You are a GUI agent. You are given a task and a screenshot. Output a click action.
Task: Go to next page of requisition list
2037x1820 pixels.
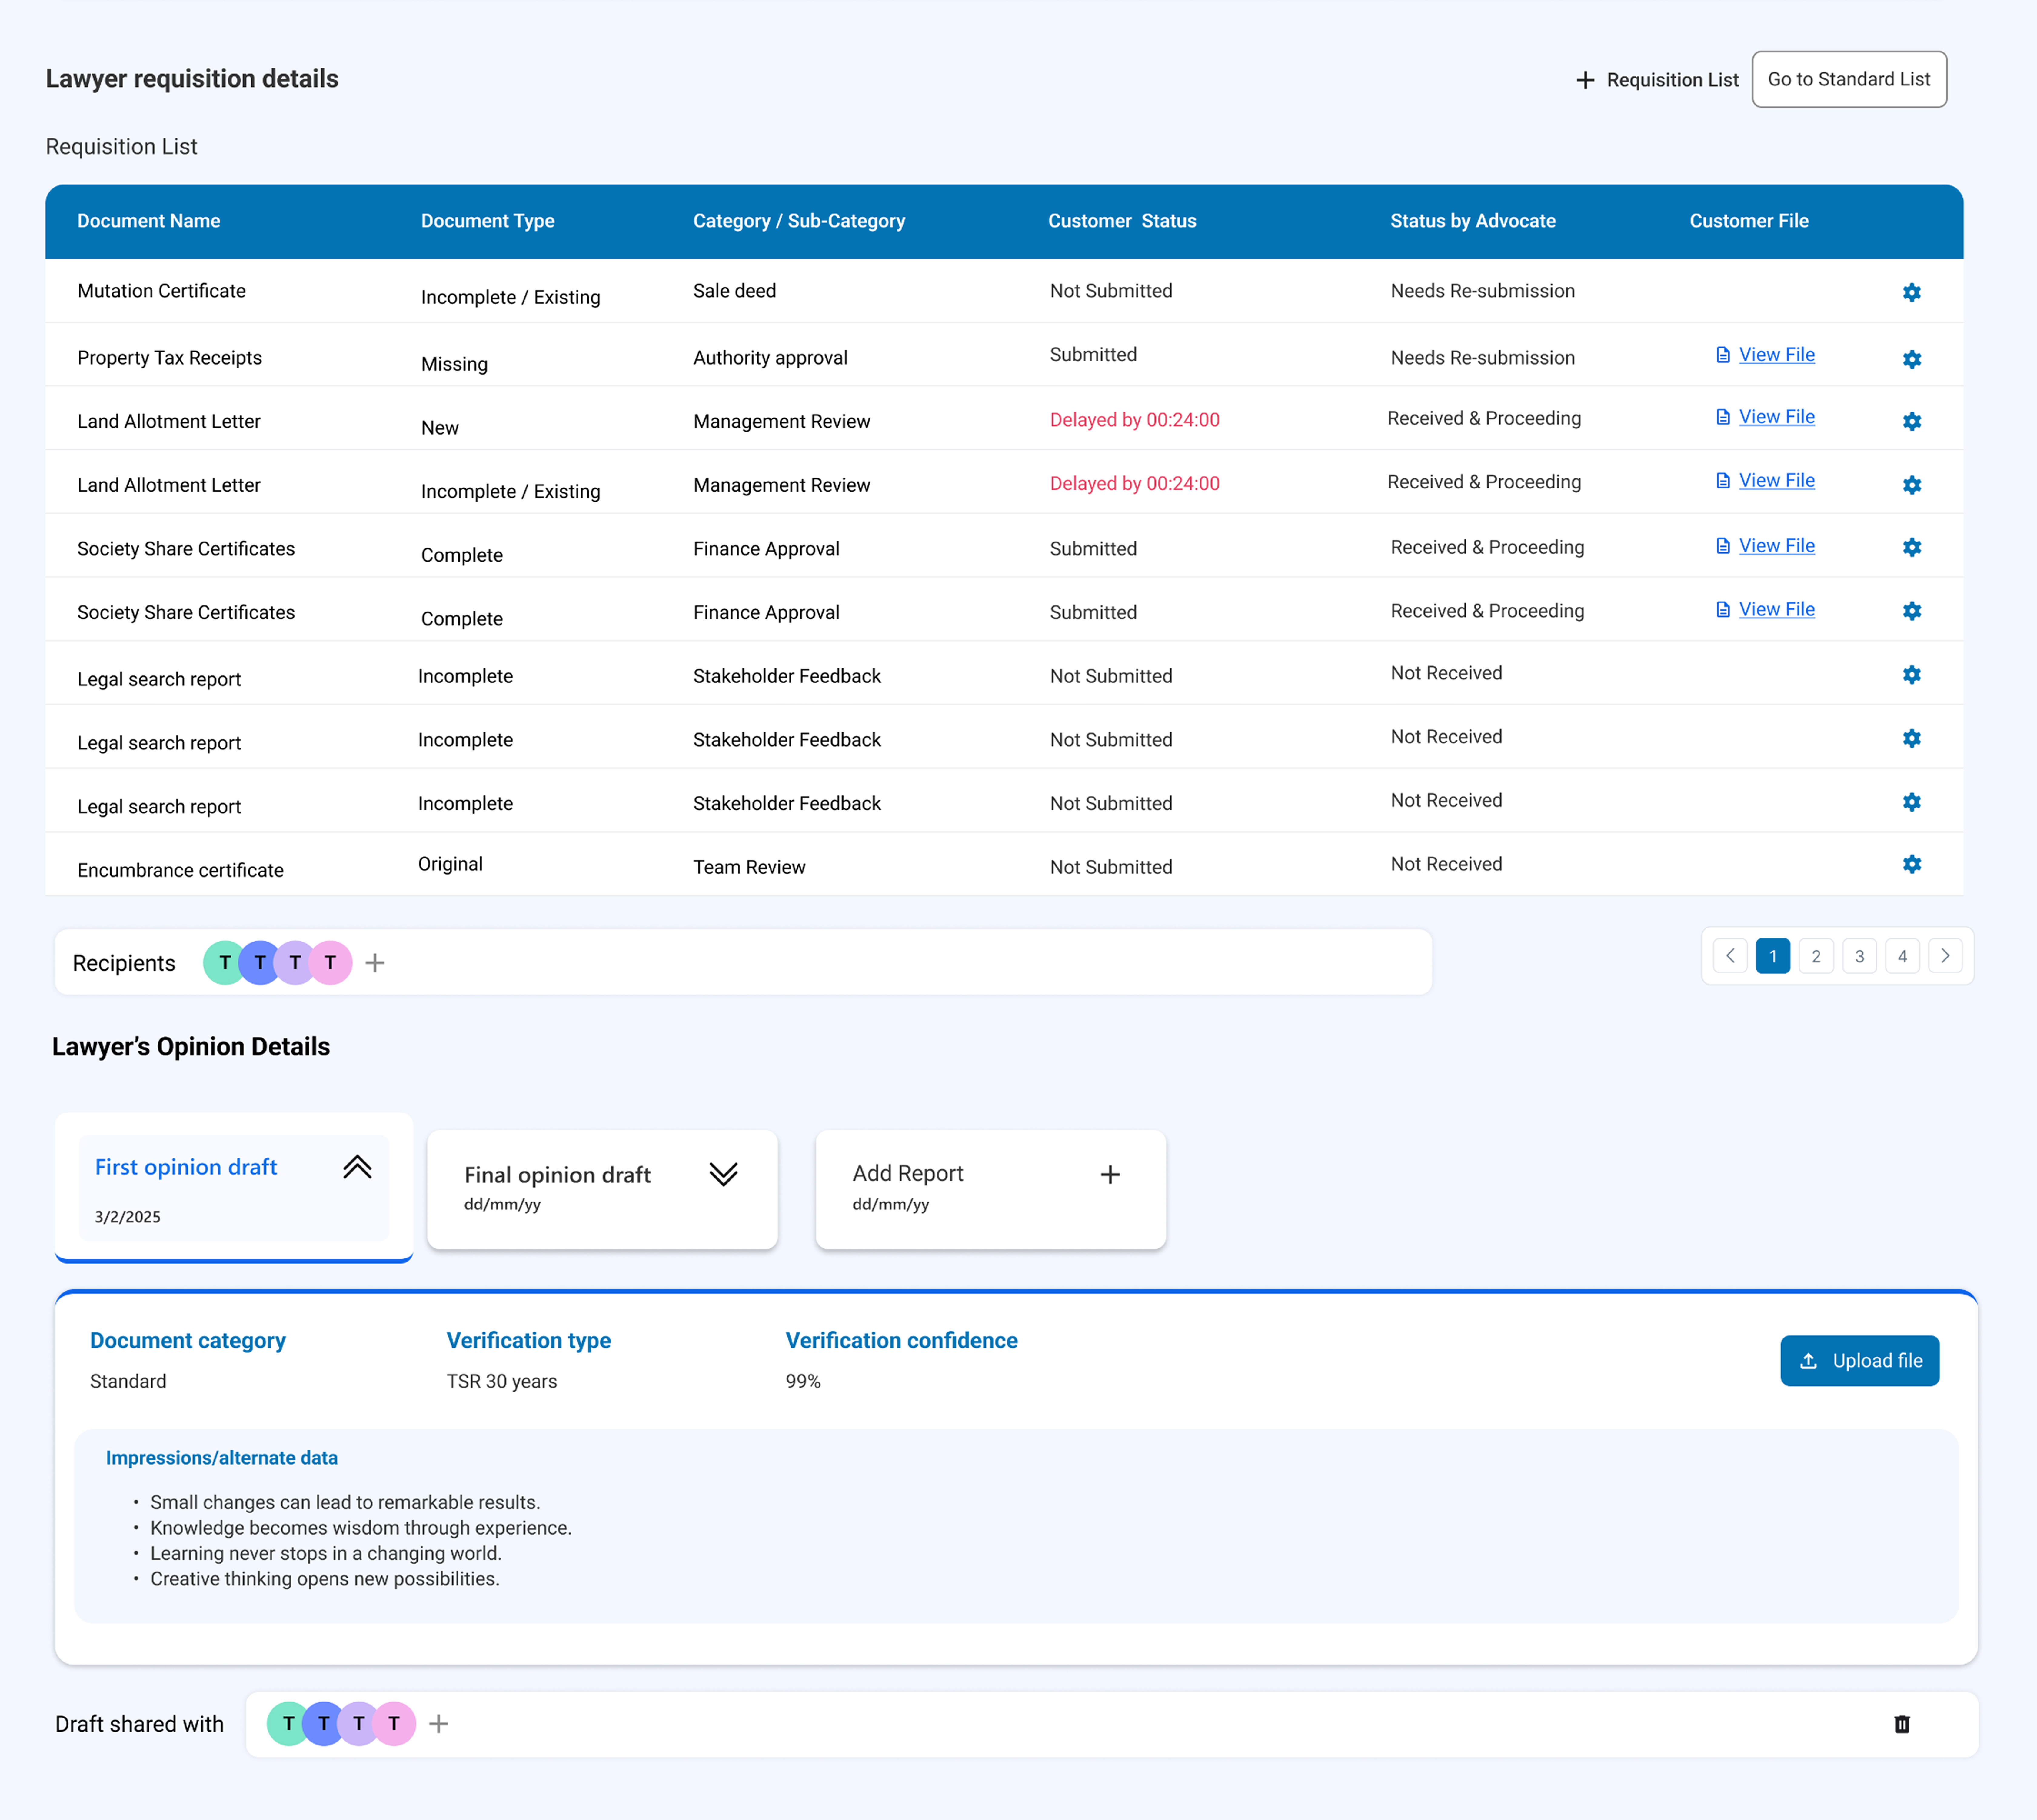[1945, 956]
